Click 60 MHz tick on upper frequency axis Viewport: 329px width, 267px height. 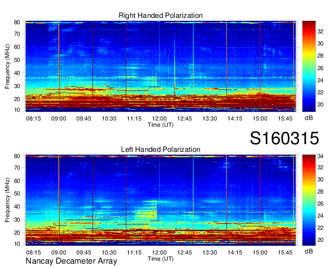(17, 47)
